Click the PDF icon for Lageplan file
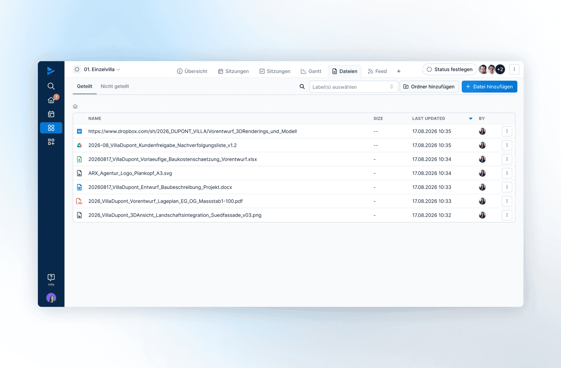Screen dimensions: 561x368 tap(80, 201)
